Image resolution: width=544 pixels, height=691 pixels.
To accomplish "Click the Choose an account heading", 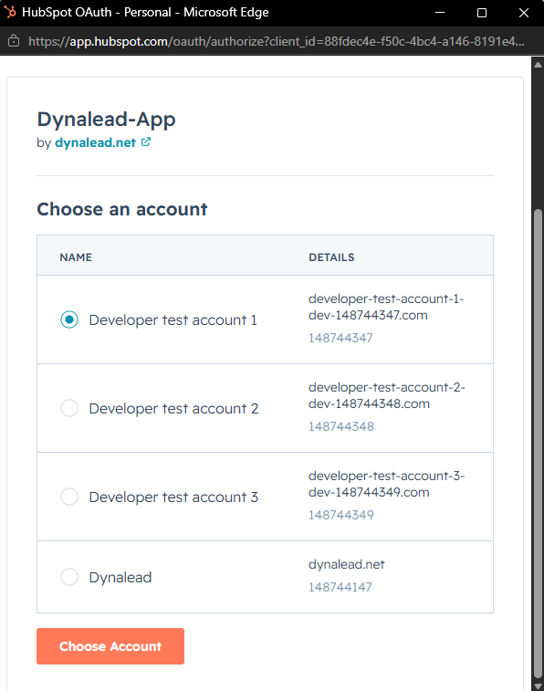I will coord(122,209).
